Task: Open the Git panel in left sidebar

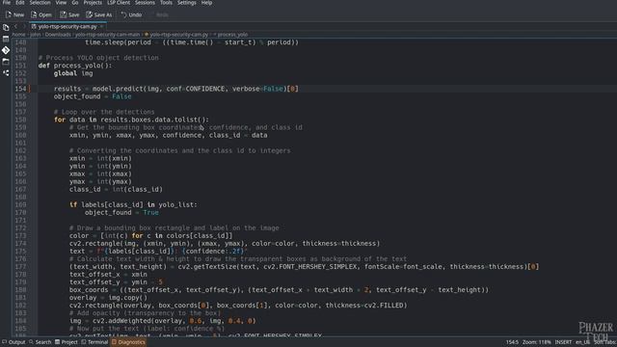Action: click(6, 50)
